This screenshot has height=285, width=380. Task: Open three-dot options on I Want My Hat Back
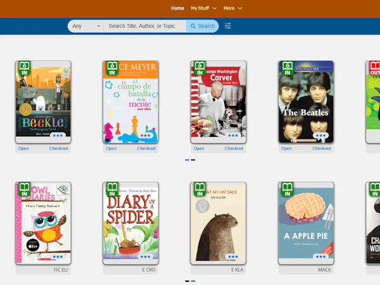coord(233,256)
